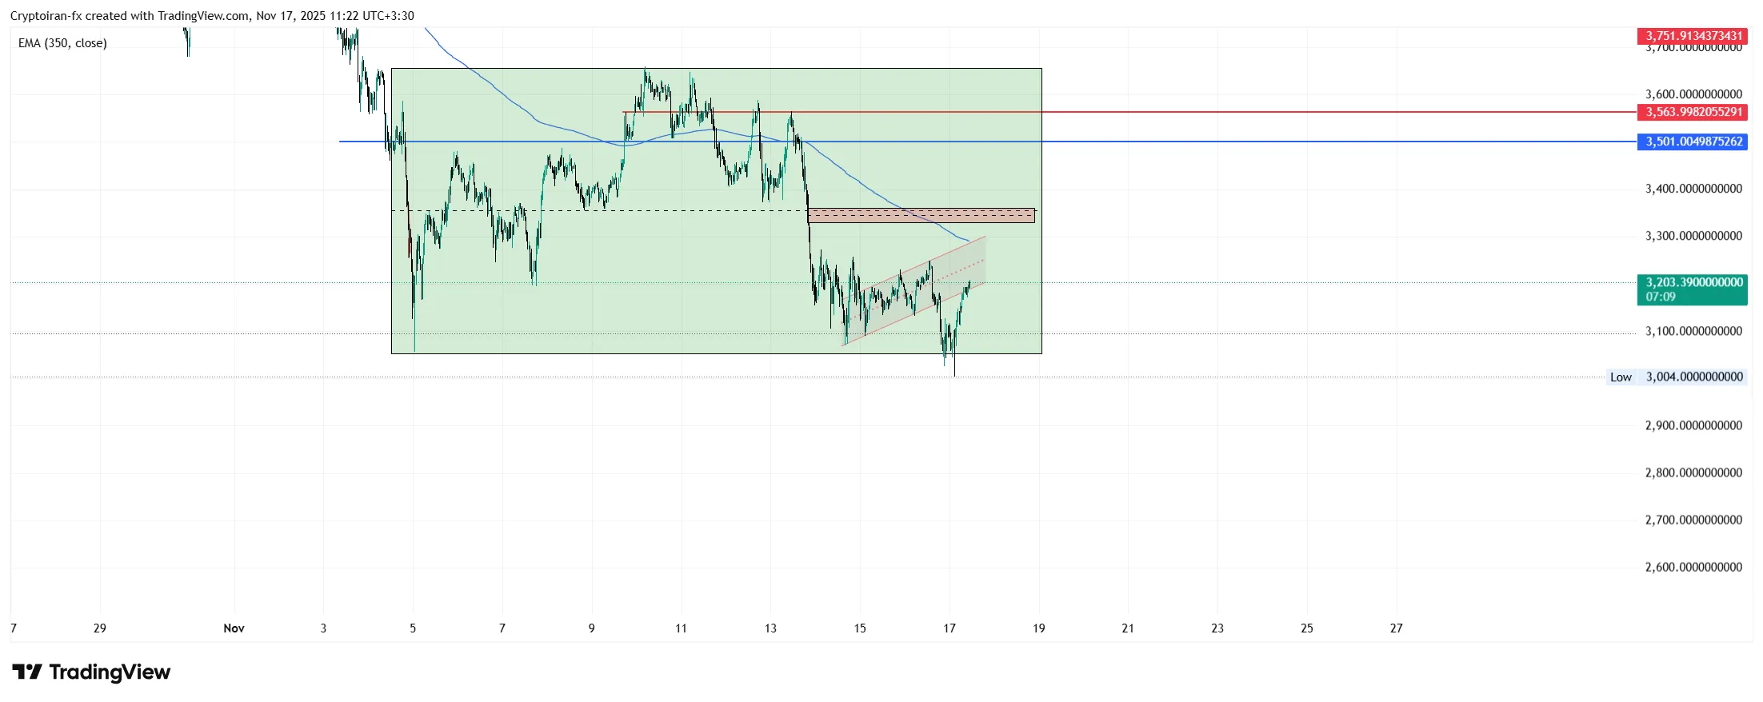Click the Nov label on the time axis
Viewport: 1763px width, 702px height.
coord(234,628)
